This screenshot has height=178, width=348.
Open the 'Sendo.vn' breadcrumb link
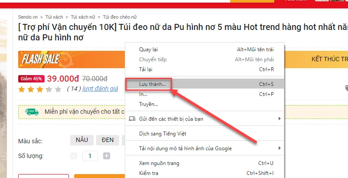click(28, 17)
